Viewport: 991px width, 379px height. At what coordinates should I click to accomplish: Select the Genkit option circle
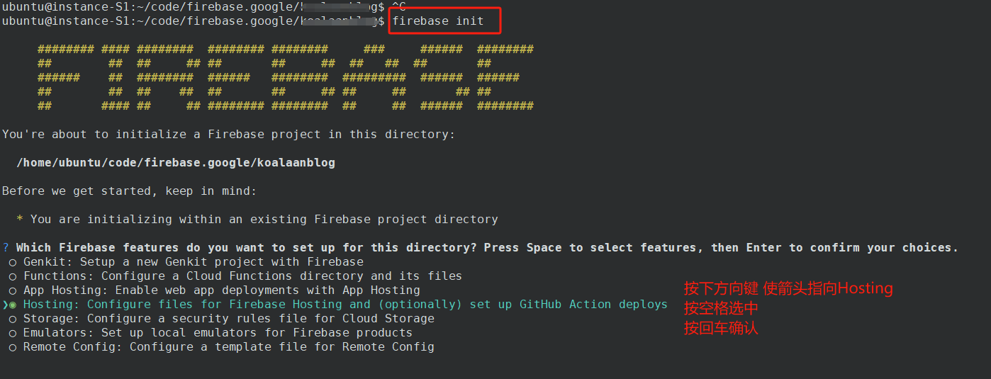[13, 262]
